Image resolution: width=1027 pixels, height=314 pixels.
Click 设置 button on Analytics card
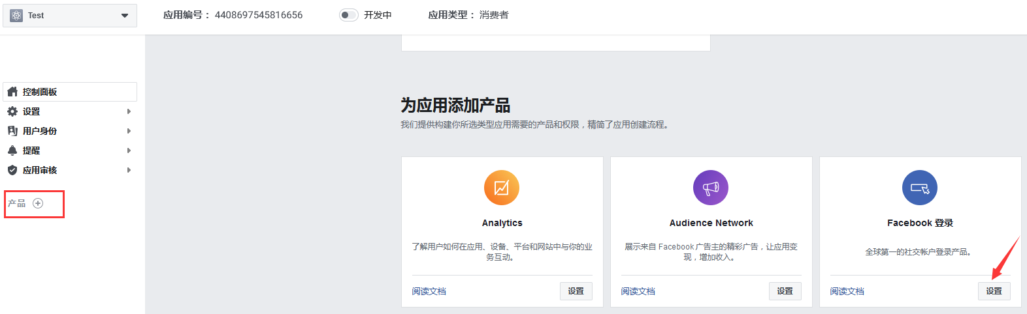[576, 291]
